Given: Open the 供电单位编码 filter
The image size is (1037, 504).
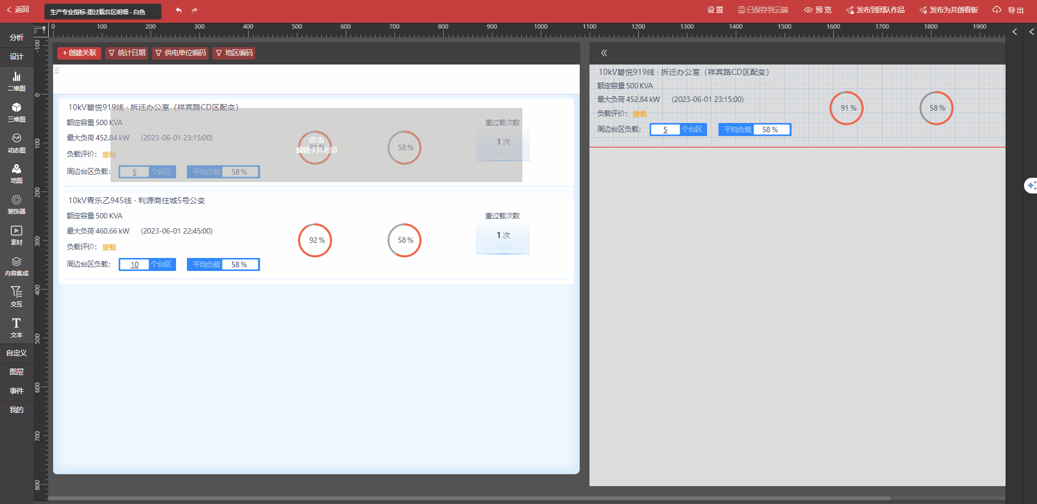Looking at the screenshot, I should click(x=180, y=53).
